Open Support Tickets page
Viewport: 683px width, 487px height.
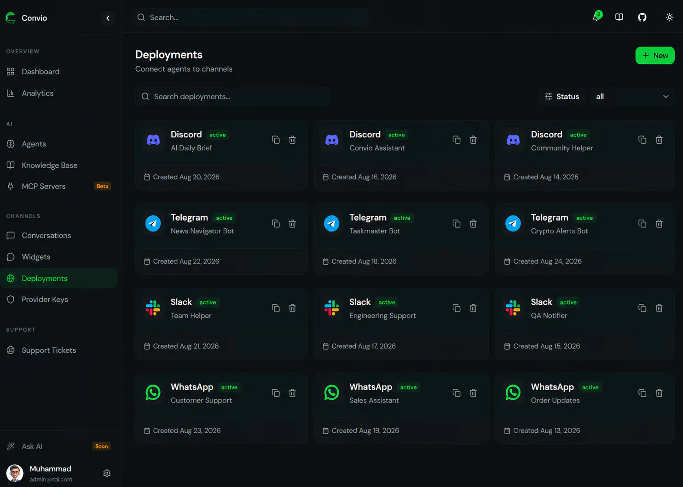pos(59,350)
